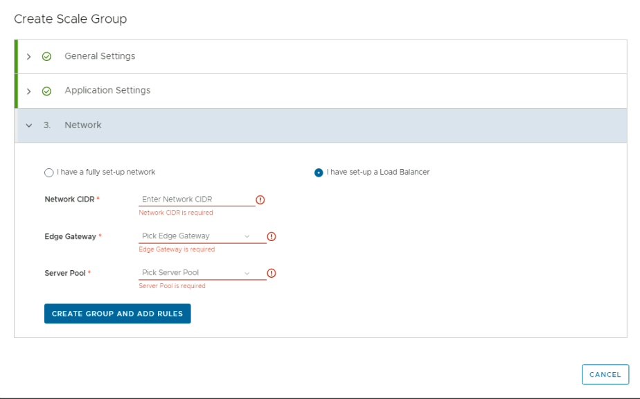Screen dimensions: 640x399
Task: Expand the Application Settings section chevron
Action: click(x=28, y=91)
